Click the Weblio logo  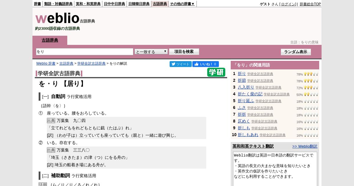click(58, 18)
